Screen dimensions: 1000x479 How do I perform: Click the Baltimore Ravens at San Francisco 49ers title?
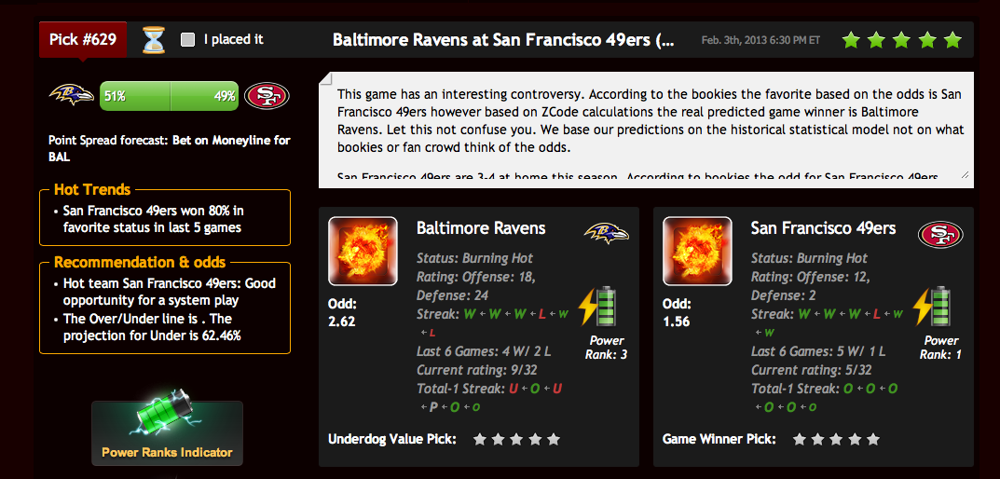(x=502, y=39)
